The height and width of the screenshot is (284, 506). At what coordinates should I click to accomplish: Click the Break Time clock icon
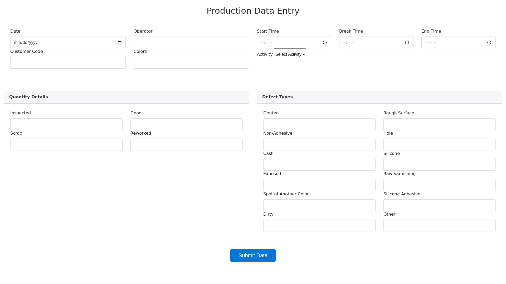pos(407,43)
